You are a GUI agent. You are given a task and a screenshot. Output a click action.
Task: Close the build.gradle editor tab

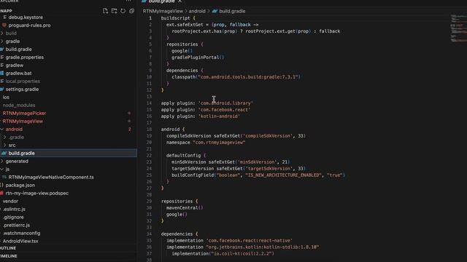click(180, 1)
